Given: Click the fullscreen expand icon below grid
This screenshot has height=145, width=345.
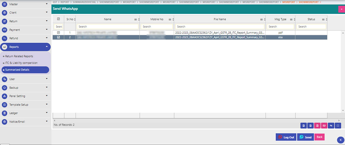Looking at the screenshot, I should [x=338, y=125].
